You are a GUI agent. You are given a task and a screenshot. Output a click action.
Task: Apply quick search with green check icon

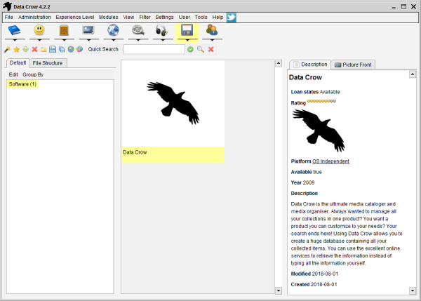(190, 49)
